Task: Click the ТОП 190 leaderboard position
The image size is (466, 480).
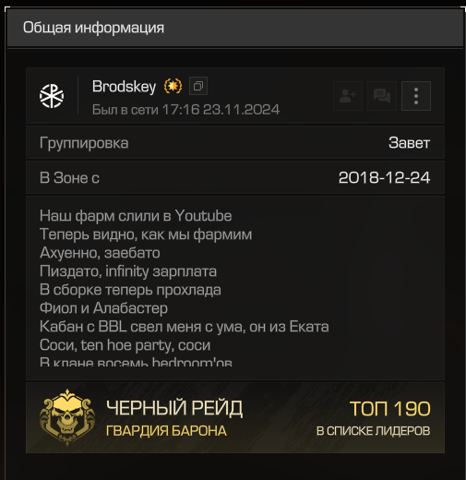Action: [x=390, y=409]
